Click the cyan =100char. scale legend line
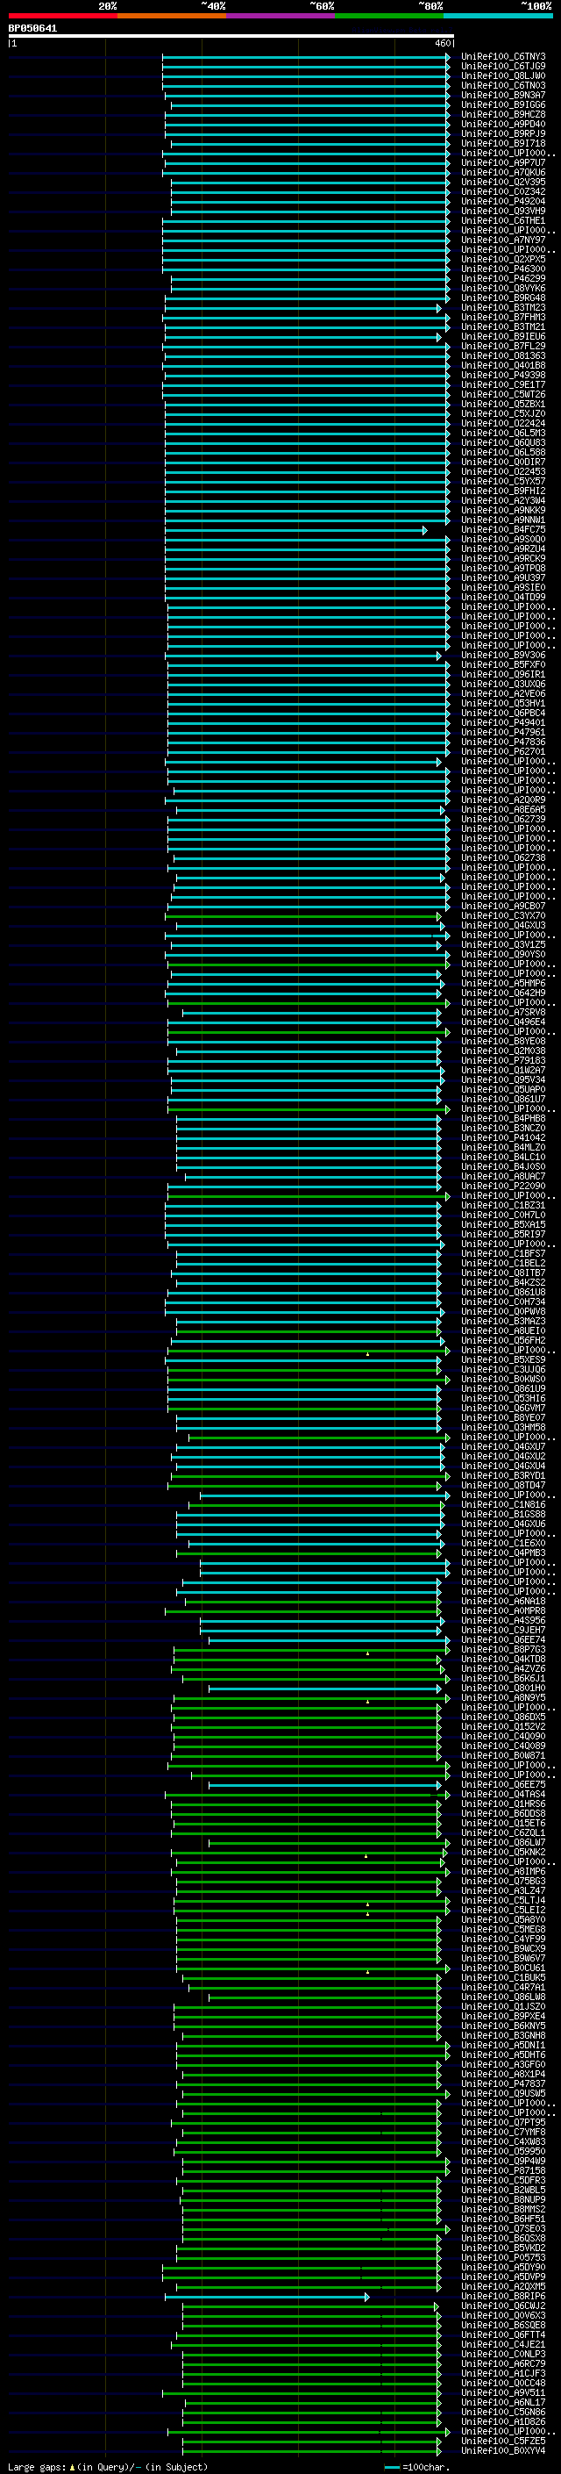 pyautogui.click(x=391, y=2466)
